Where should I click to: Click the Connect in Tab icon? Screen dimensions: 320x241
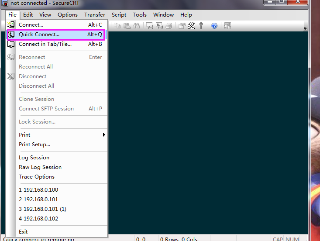(11, 44)
